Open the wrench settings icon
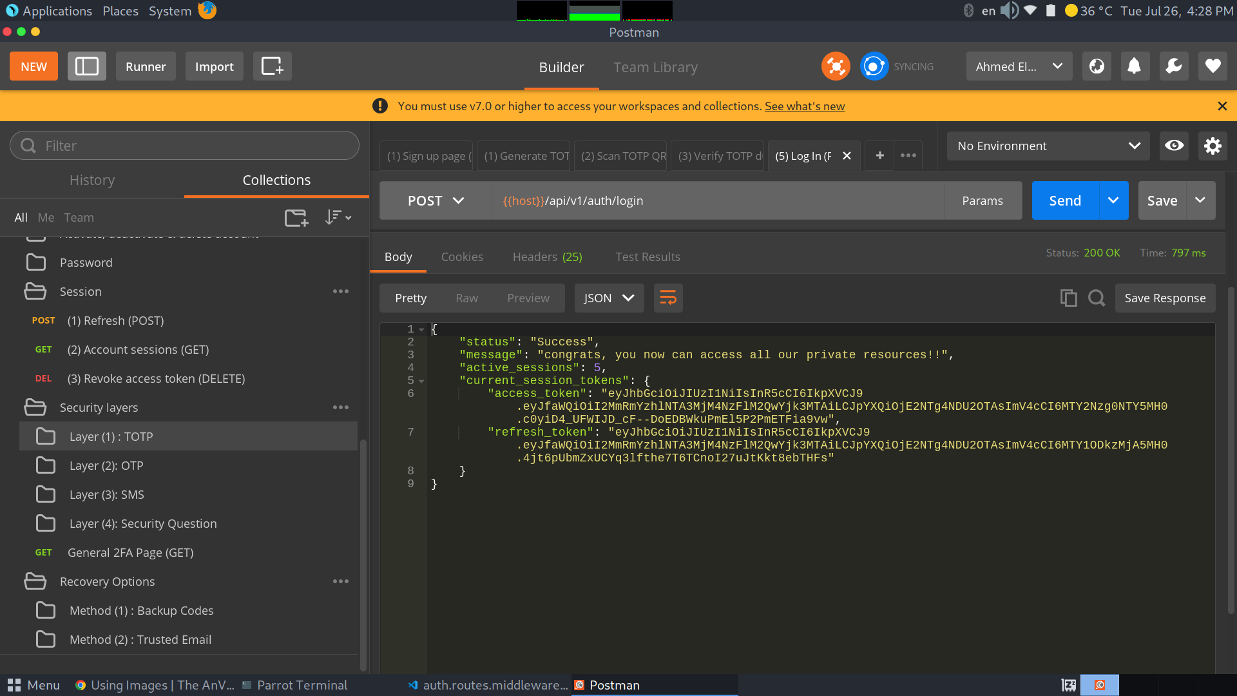Image resolution: width=1237 pixels, height=696 pixels. click(x=1173, y=66)
